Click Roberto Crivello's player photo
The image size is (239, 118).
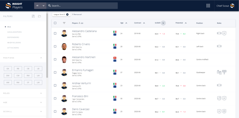(64, 46)
